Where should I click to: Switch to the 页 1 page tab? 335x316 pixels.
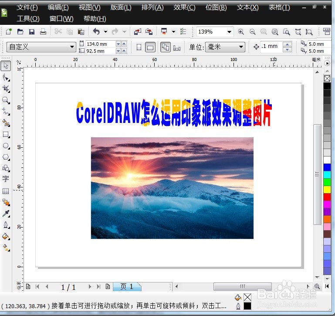(x=127, y=286)
